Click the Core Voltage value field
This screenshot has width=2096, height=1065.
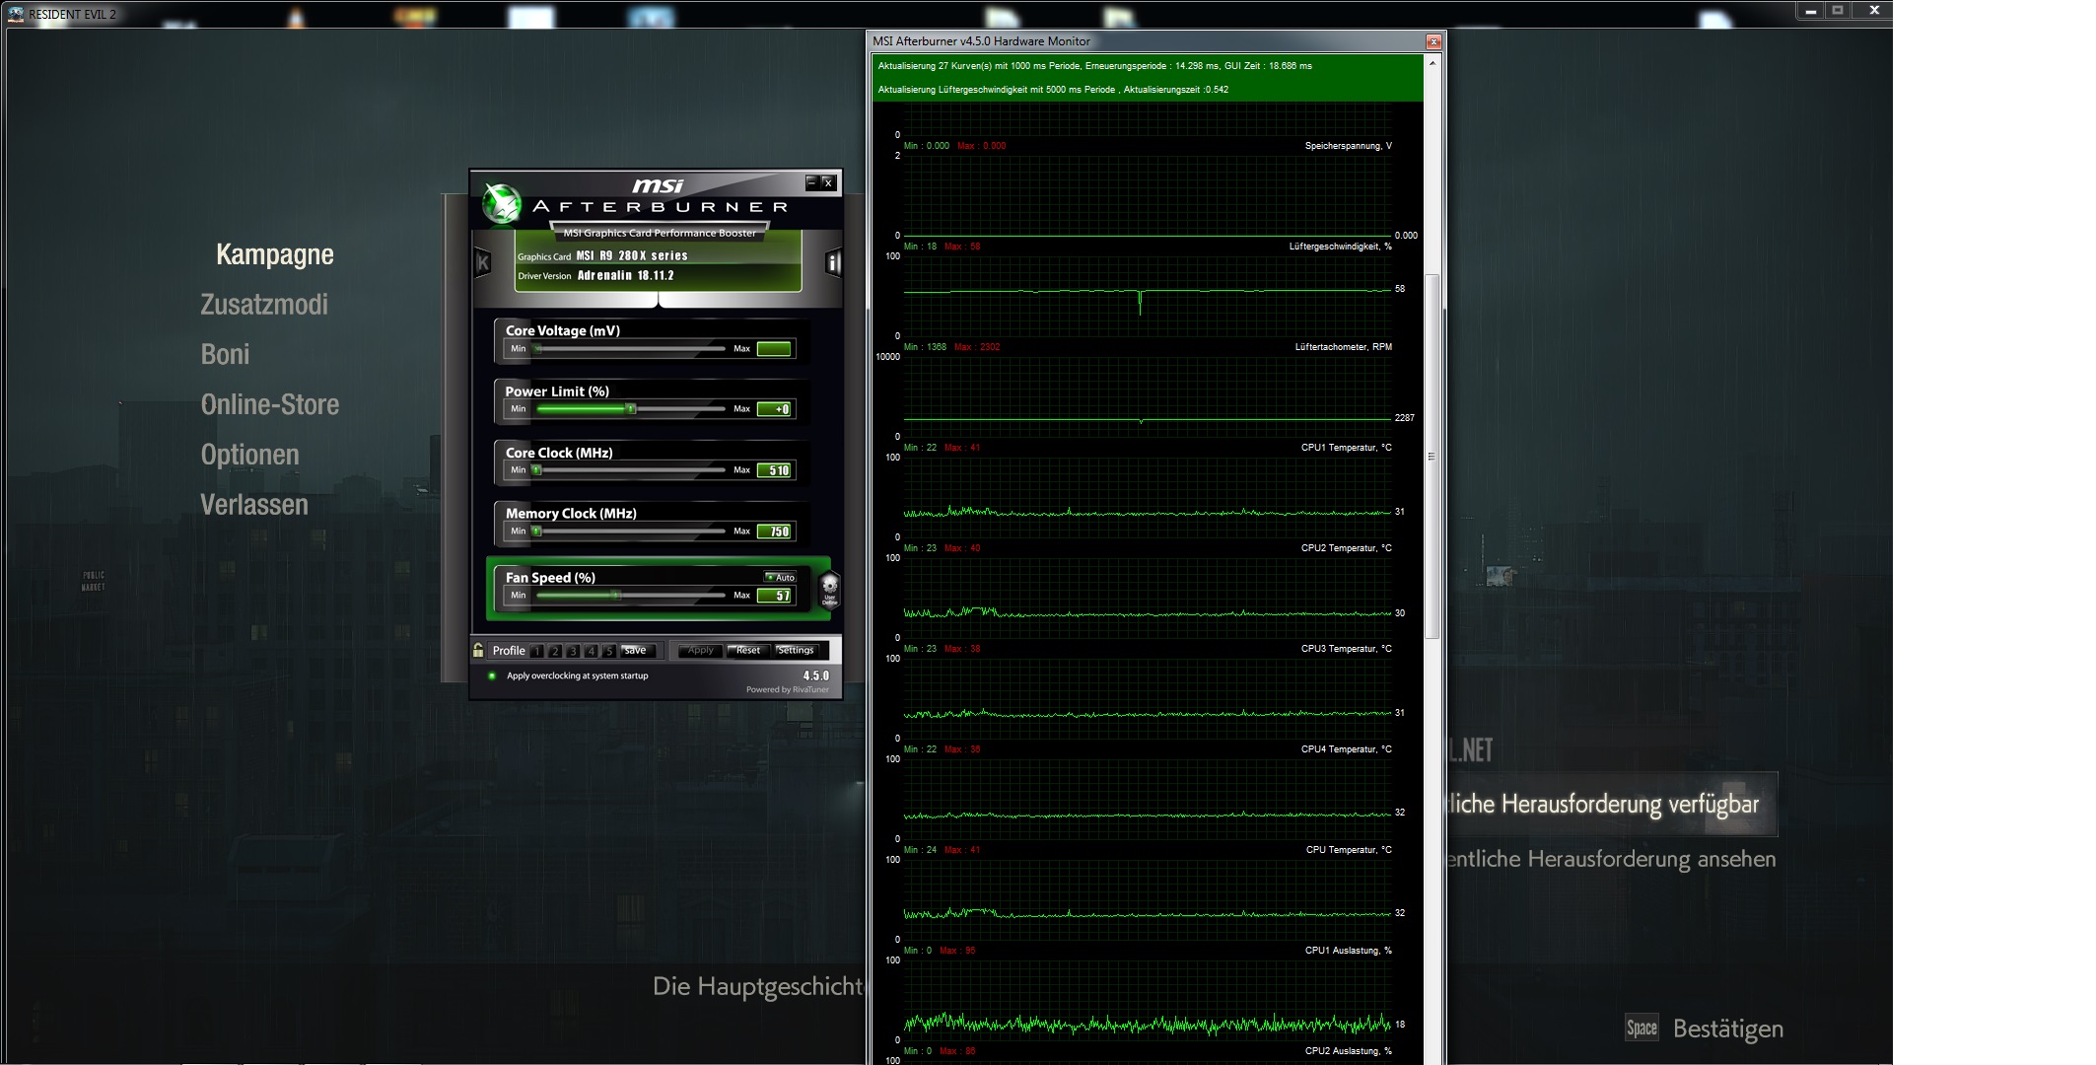click(x=774, y=349)
